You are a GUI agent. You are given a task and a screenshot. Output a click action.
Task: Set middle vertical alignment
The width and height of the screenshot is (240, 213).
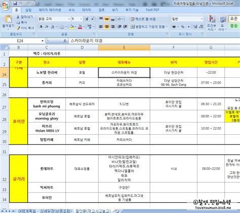(107, 19)
